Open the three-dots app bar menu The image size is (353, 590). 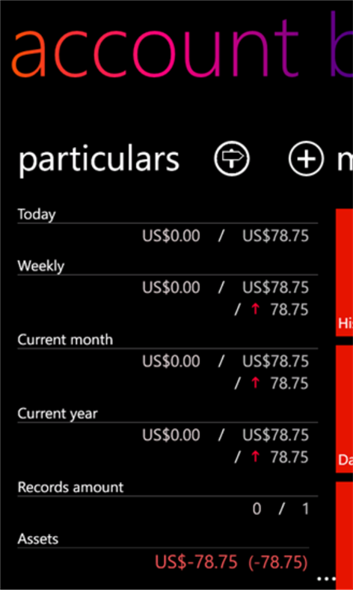325,577
